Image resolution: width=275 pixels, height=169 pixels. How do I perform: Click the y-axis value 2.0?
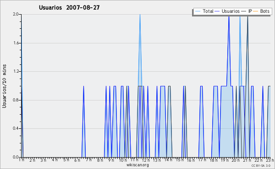(16, 14)
